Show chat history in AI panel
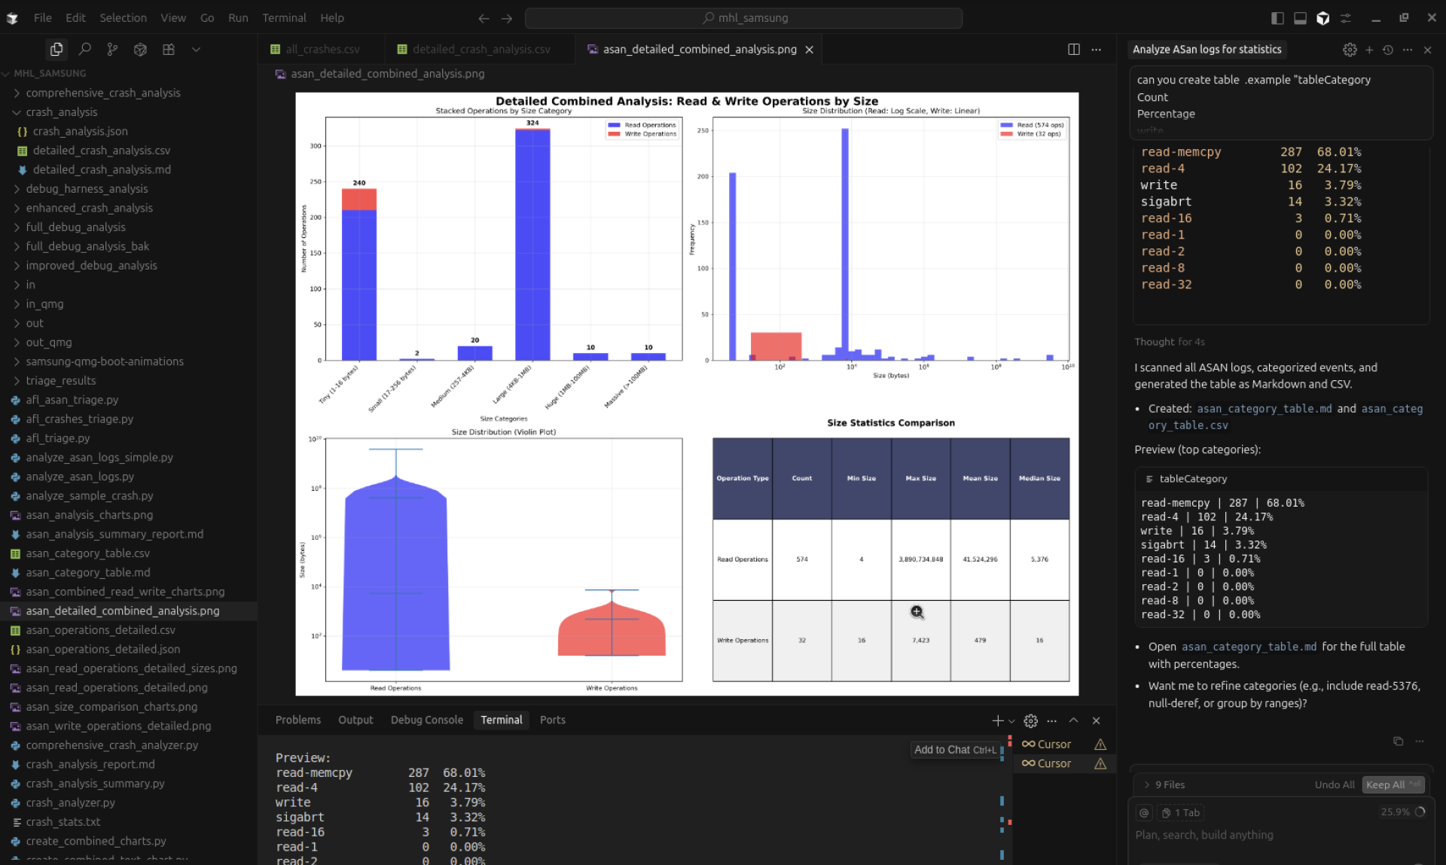 click(x=1388, y=50)
